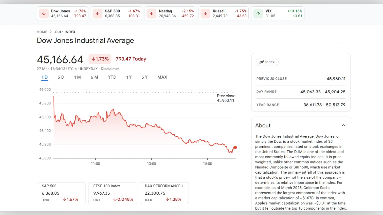This screenshot has width=383, height=215.
Task: Switch to the 5D chart view
Action: point(61,77)
